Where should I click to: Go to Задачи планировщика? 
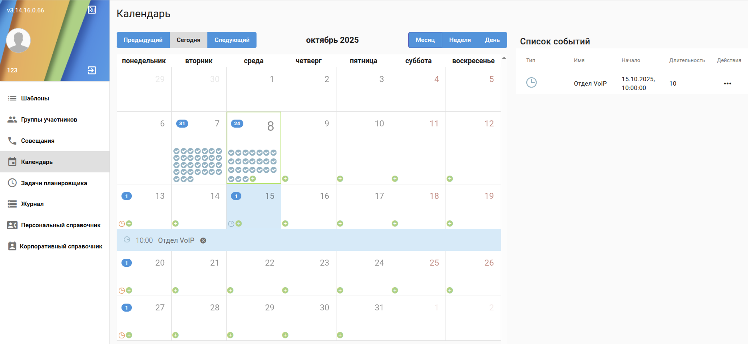click(54, 183)
